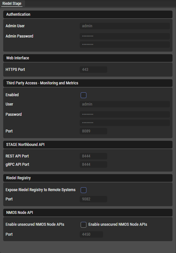The image size is (176, 253).
Task: Click the gRPC API Port field
Action: click(x=93, y=164)
